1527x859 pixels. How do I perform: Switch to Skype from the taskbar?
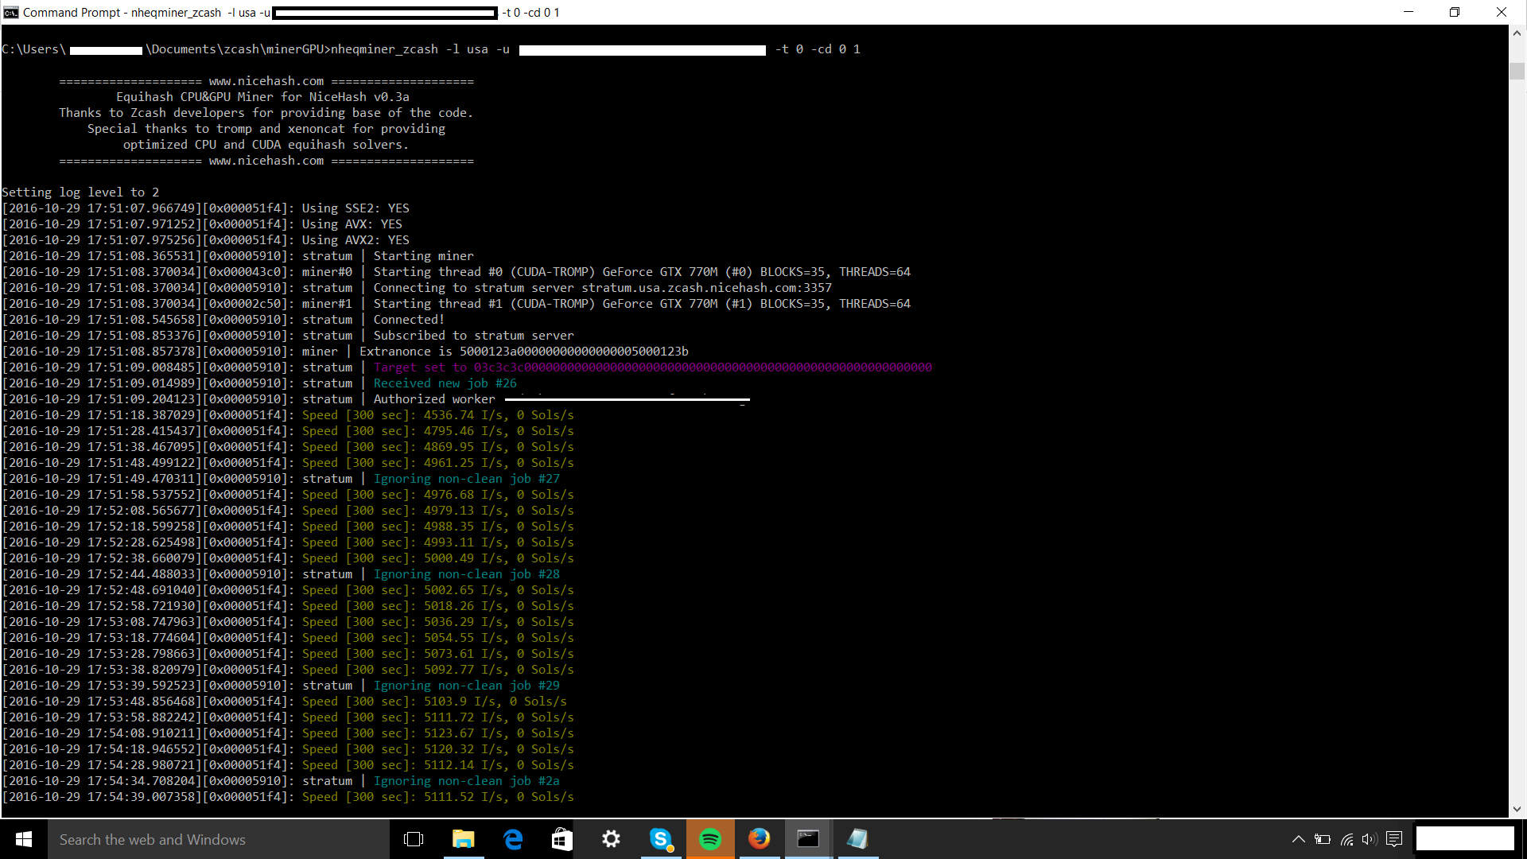pyautogui.click(x=660, y=839)
